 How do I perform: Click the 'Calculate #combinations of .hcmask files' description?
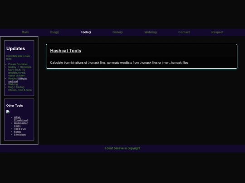click(x=119, y=63)
